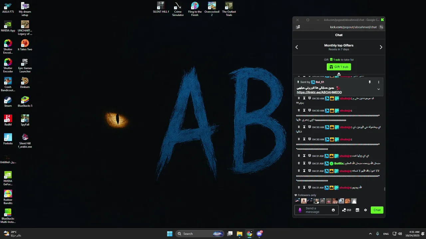Launch NVIDIA App shortcut

8,27
